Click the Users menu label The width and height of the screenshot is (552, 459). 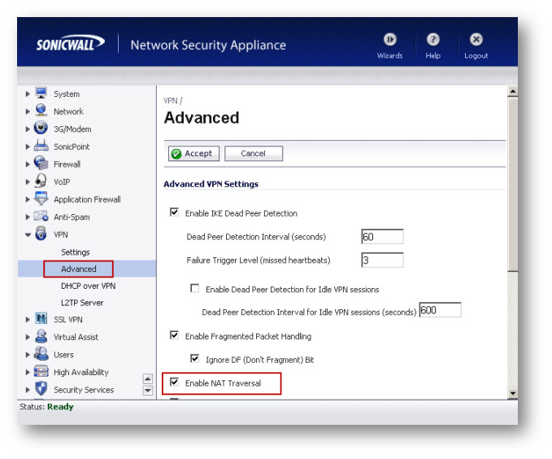(x=63, y=355)
